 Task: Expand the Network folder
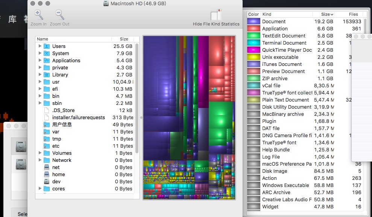40,160
